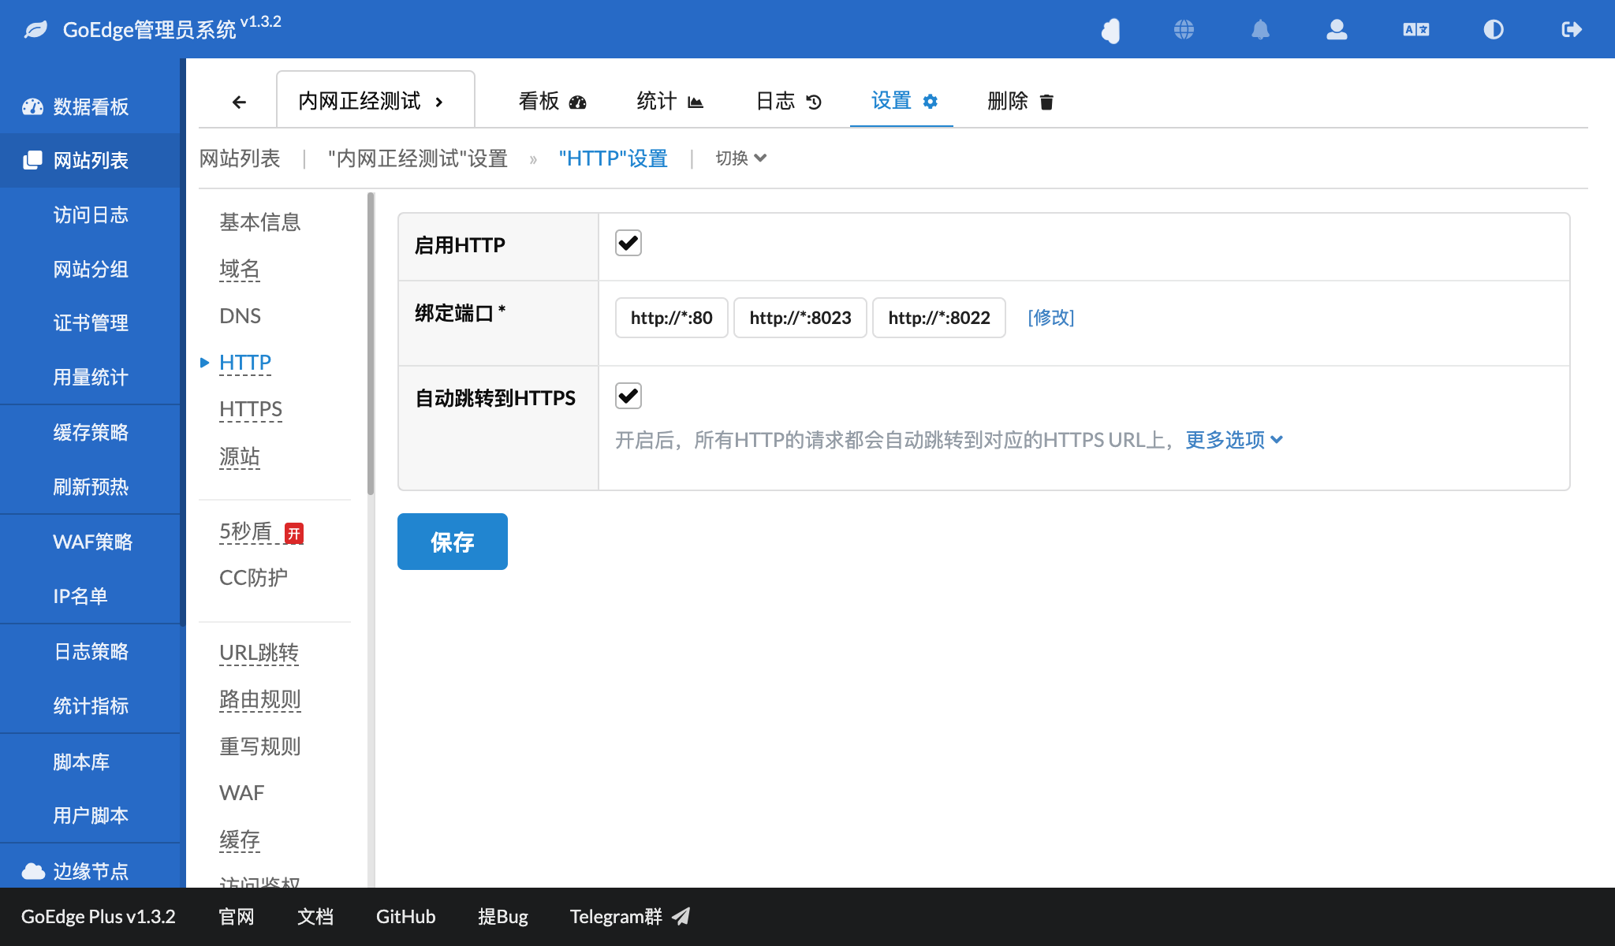This screenshot has height=946, width=1615.
Task: Select 基本信息 in settings menu
Action: 260,222
